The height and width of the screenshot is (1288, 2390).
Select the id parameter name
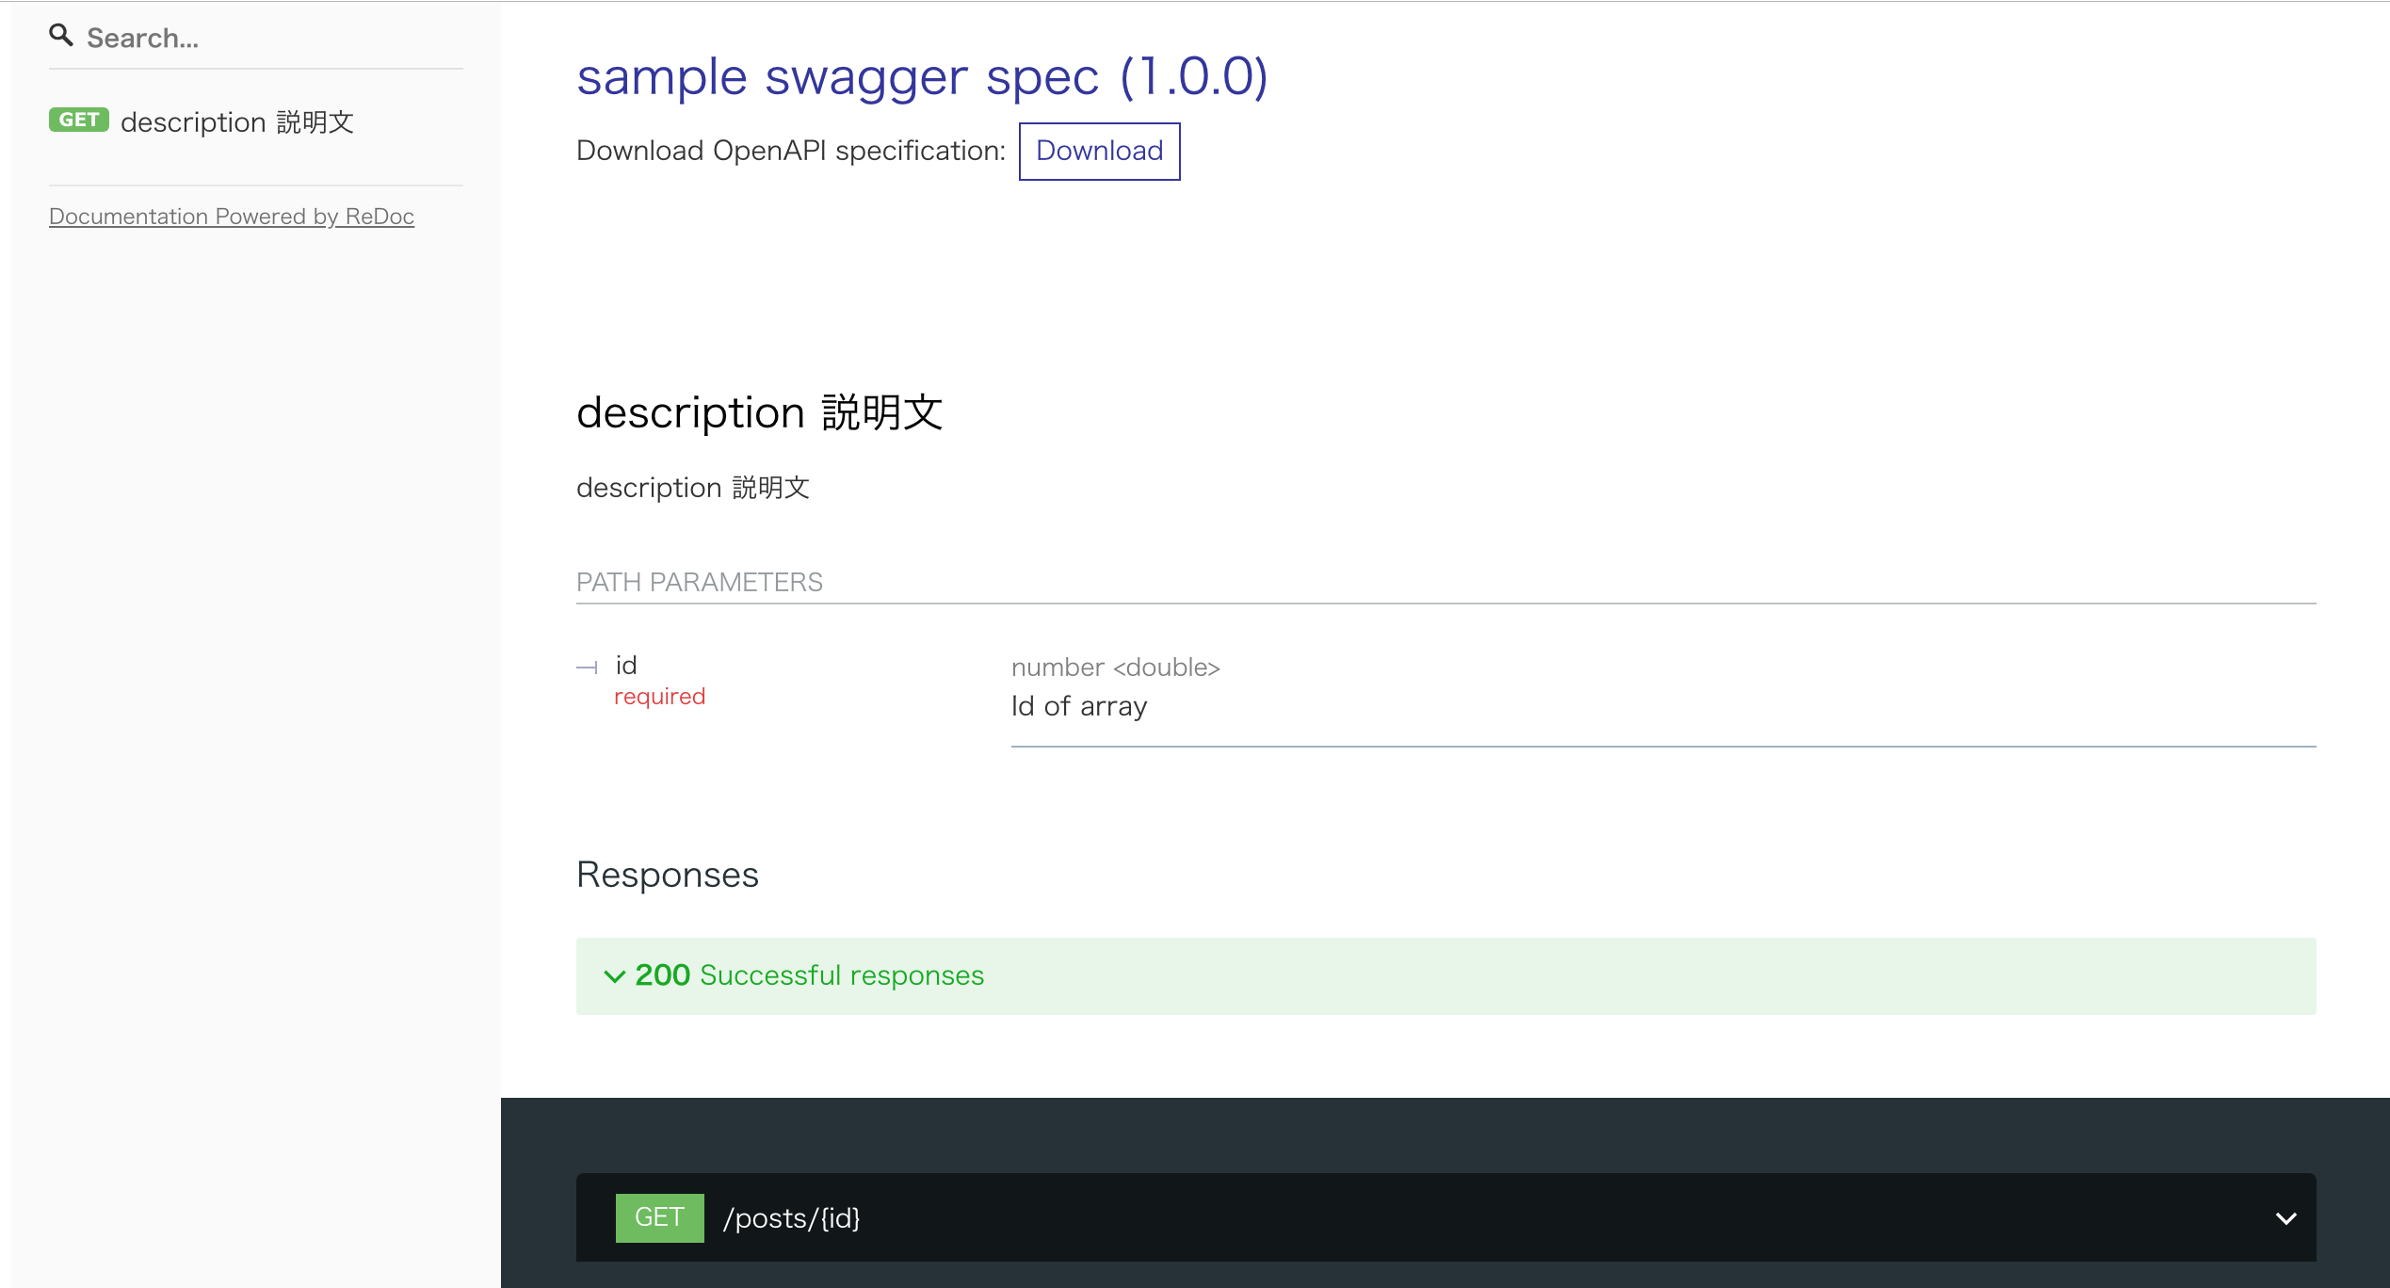625,665
